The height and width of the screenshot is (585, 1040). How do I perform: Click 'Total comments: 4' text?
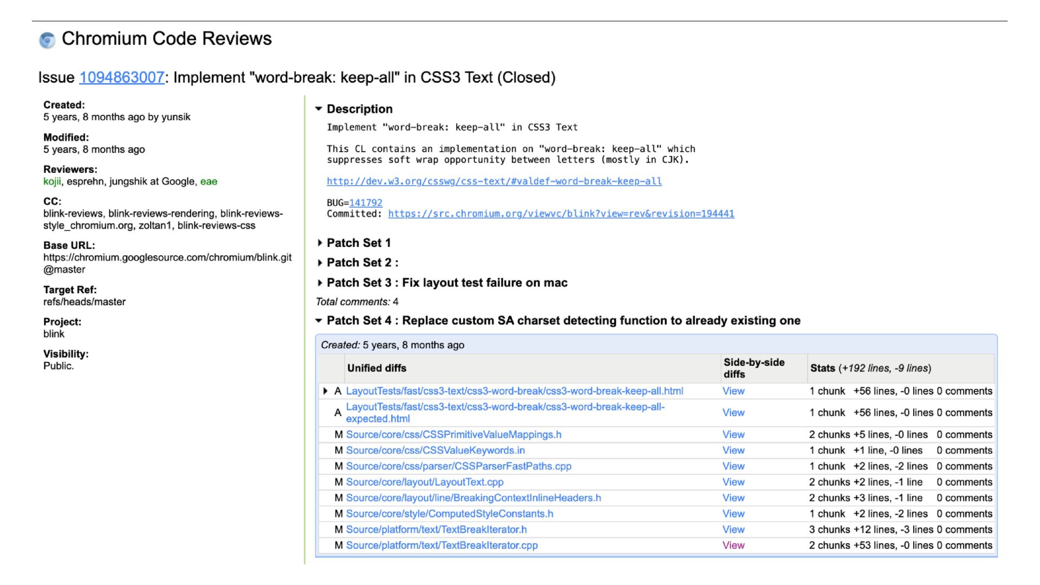(357, 302)
